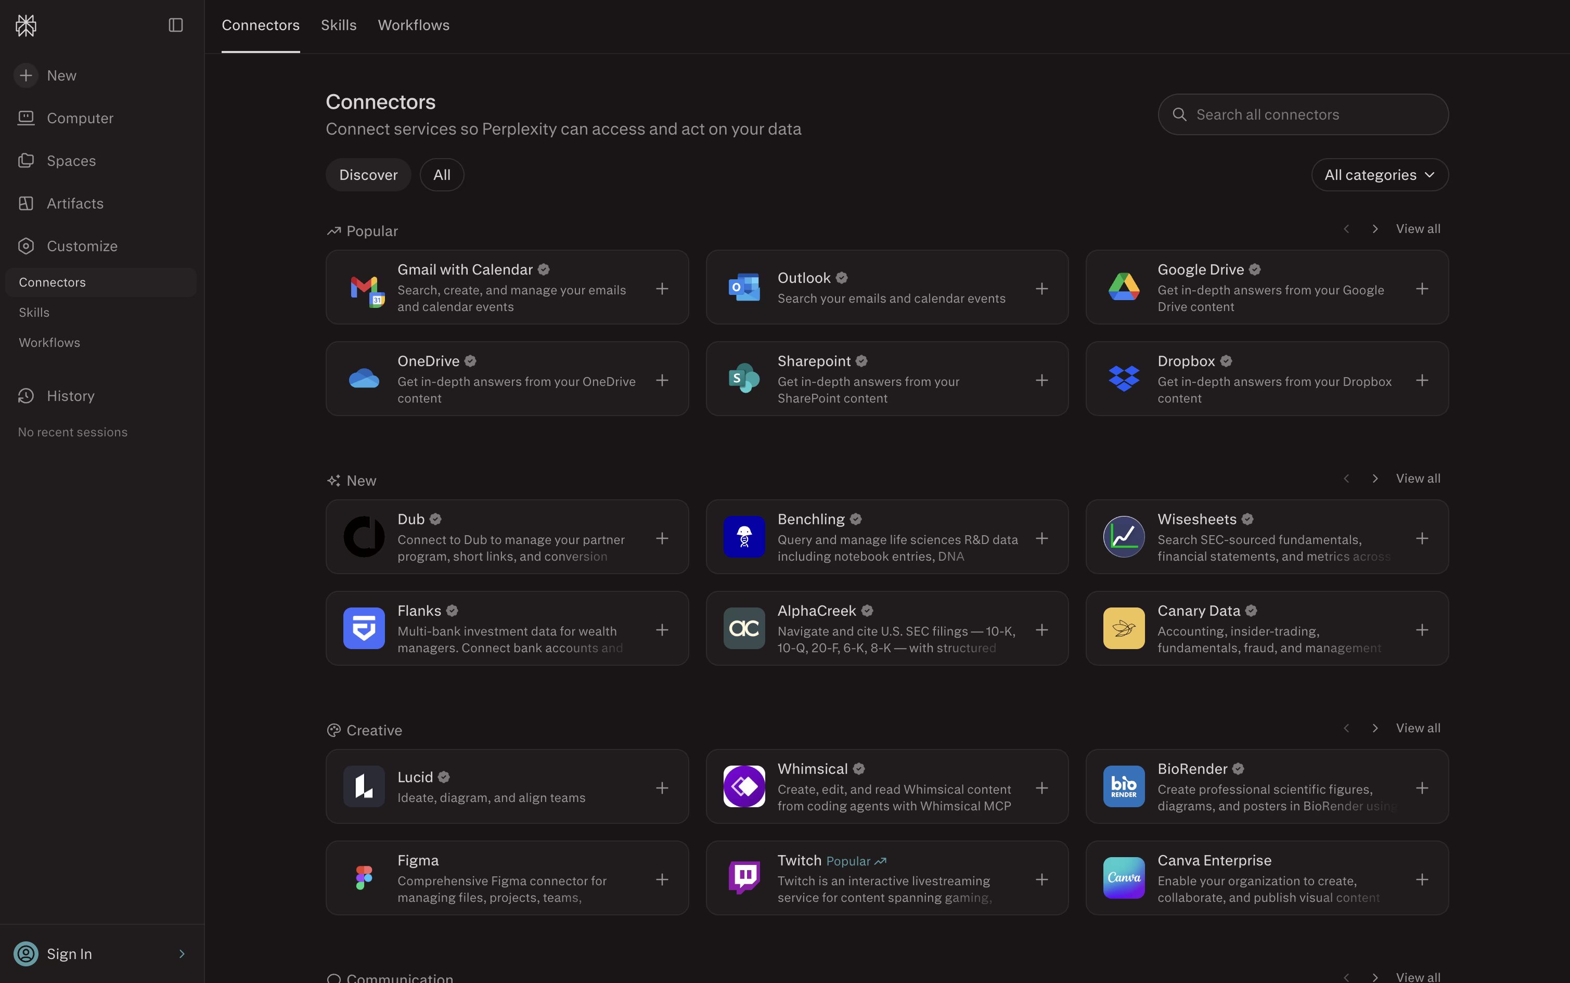Focus the Search all connectors field

[x=1303, y=114]
